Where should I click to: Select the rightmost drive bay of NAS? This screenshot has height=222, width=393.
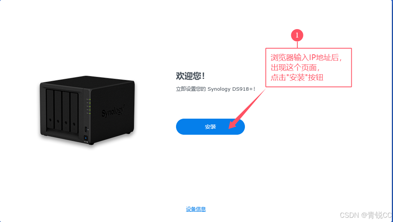74,113
